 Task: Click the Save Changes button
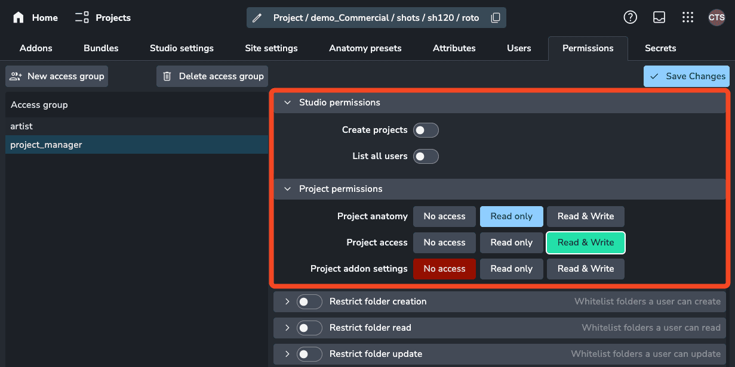point(686,76)
